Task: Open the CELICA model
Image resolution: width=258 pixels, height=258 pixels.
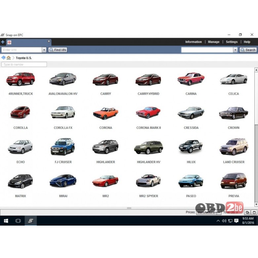Action: 234,79
